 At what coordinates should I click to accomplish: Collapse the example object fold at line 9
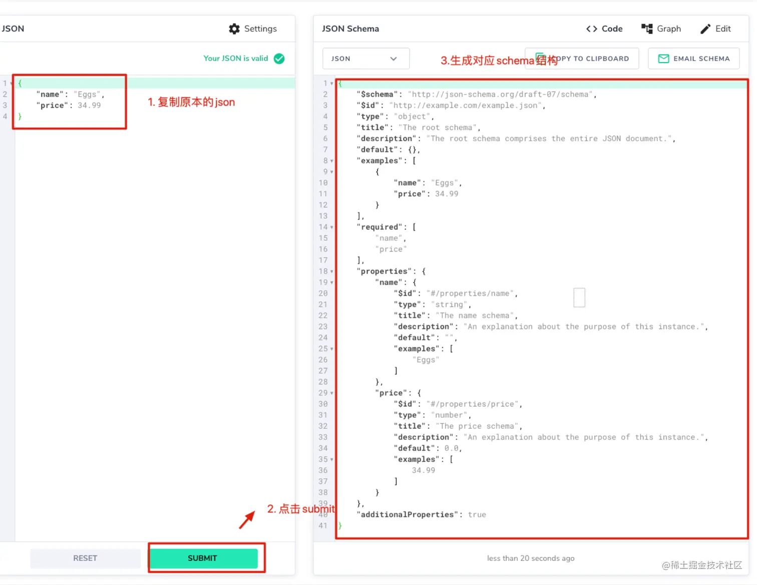pos(331,172)
